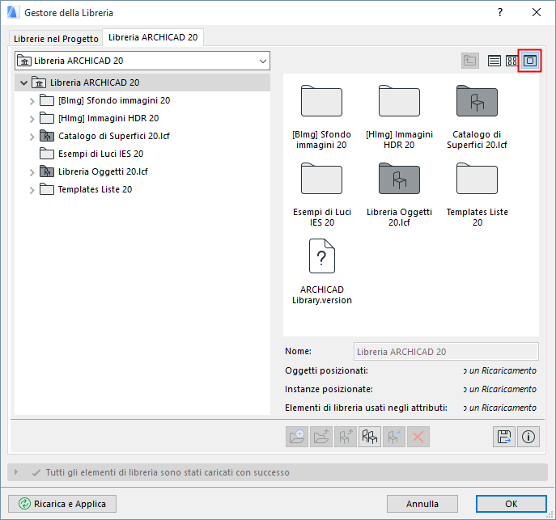Select [BImg] Sfondo immagini 20 in tree

coord(114,100)
